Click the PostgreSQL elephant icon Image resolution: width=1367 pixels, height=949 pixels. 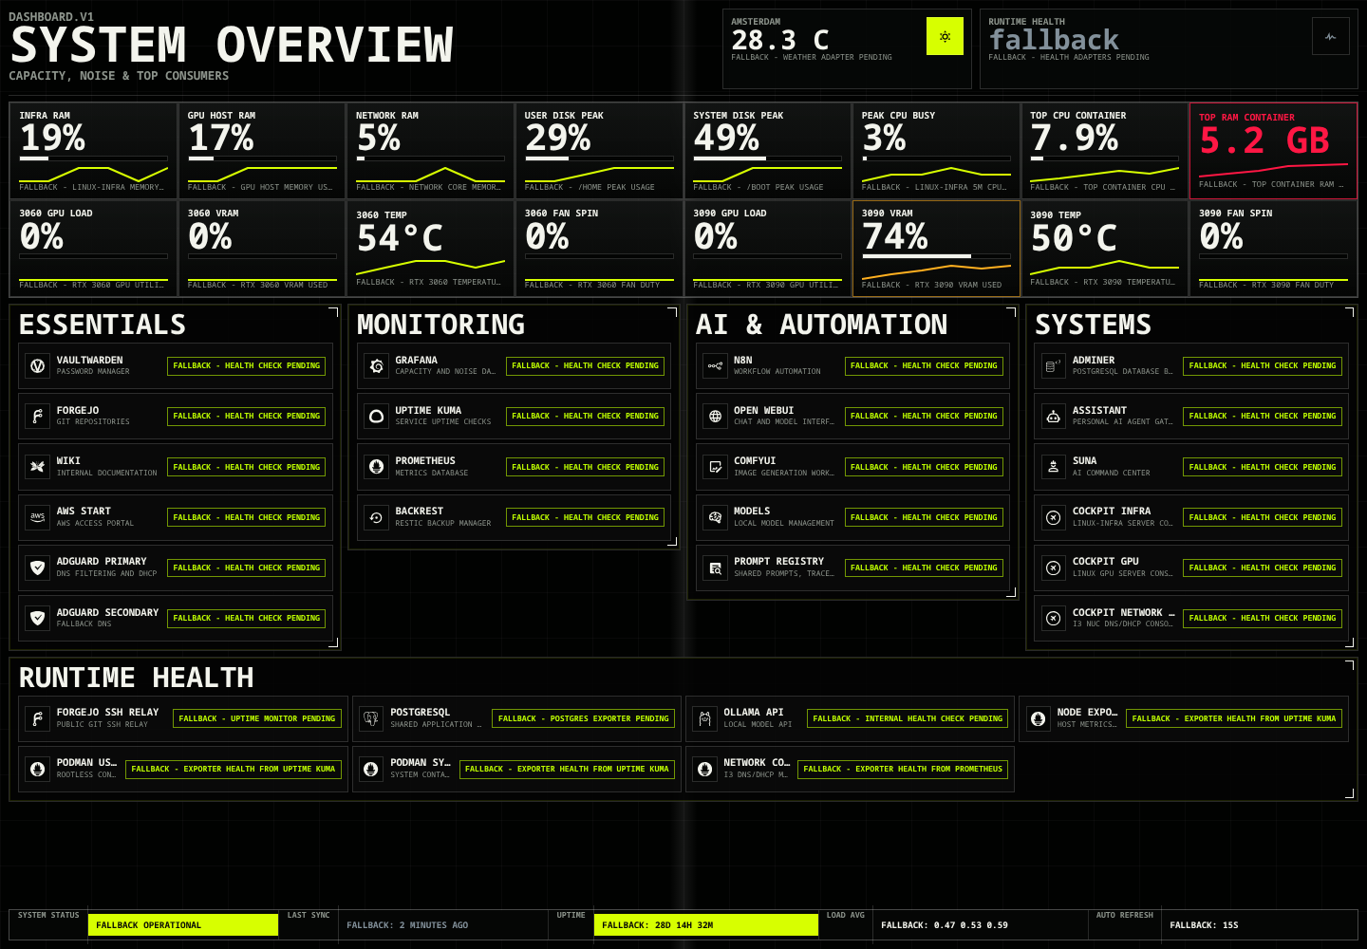371,718
